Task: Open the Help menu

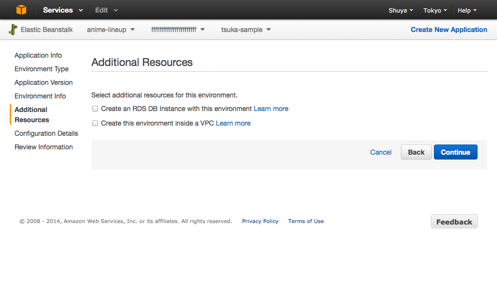Action: 467,10
